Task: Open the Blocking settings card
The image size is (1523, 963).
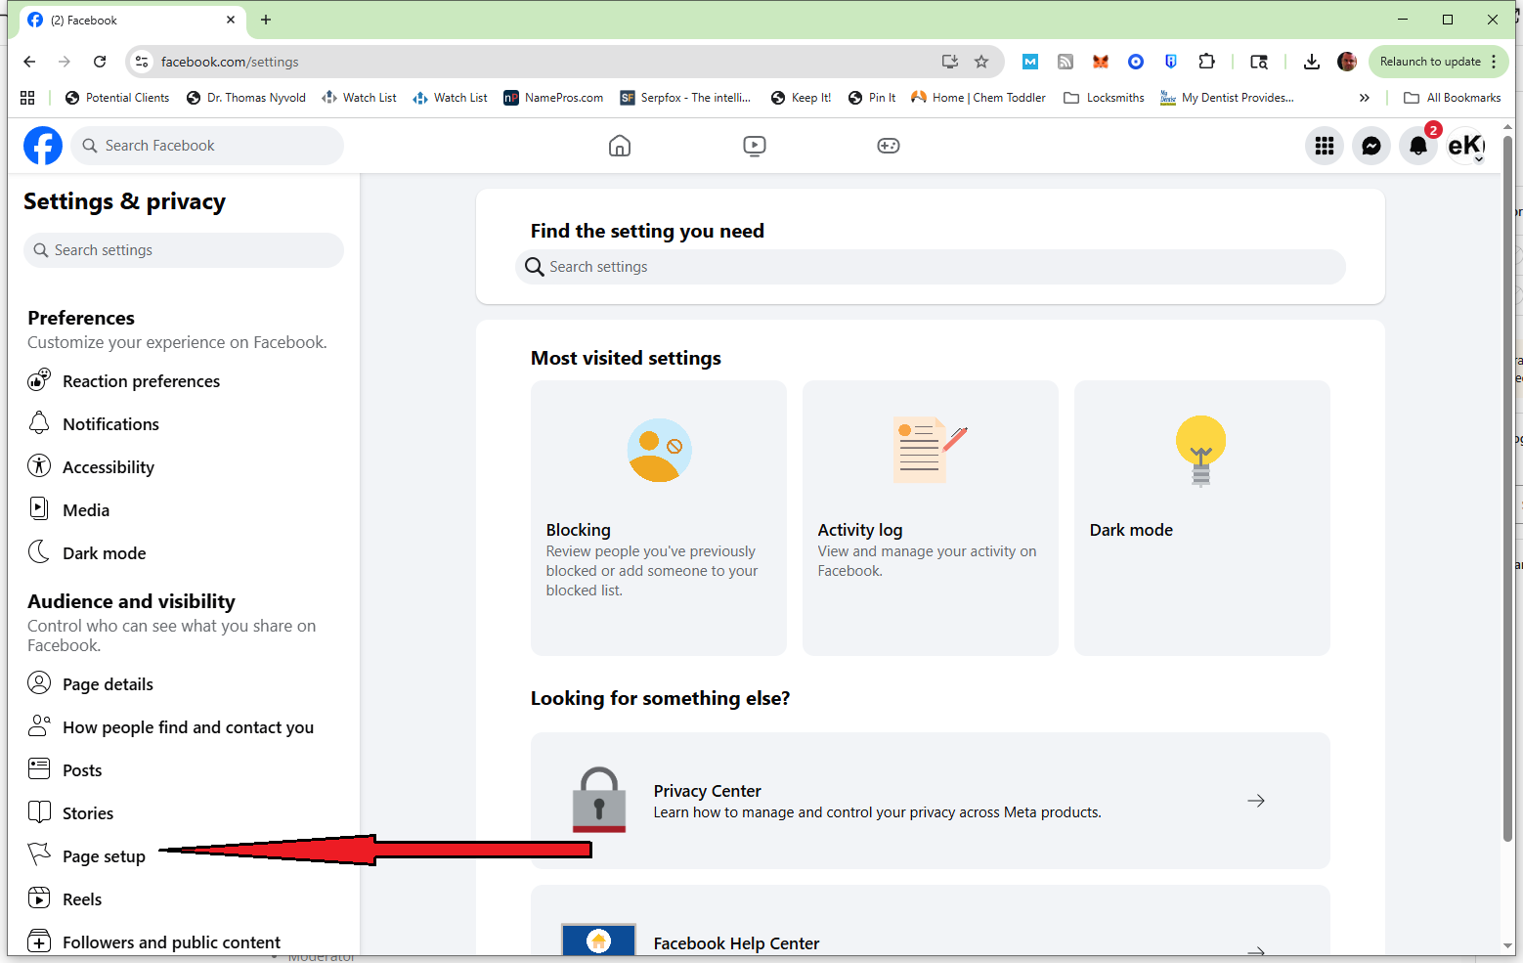Action: [x=658, y=517]
